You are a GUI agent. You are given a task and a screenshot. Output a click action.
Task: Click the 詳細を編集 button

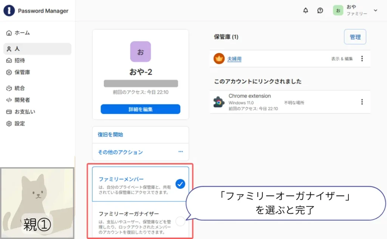pos(140,109)
